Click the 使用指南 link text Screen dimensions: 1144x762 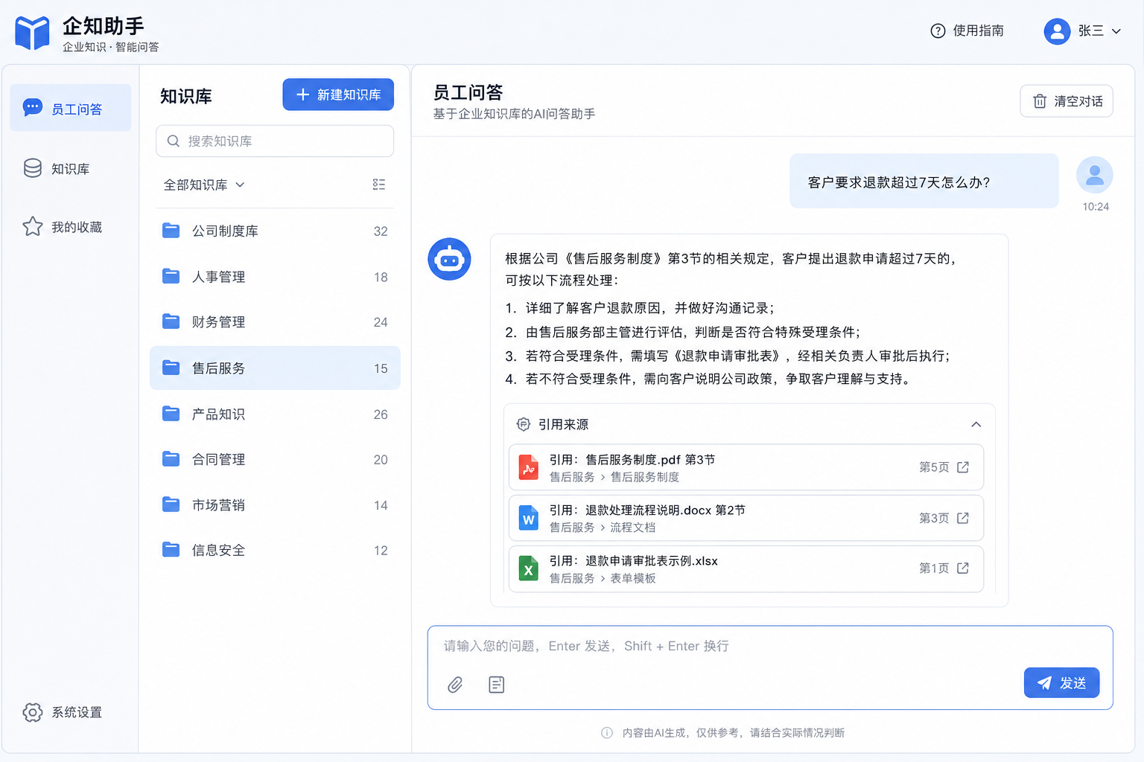click(x=979, y=31)
